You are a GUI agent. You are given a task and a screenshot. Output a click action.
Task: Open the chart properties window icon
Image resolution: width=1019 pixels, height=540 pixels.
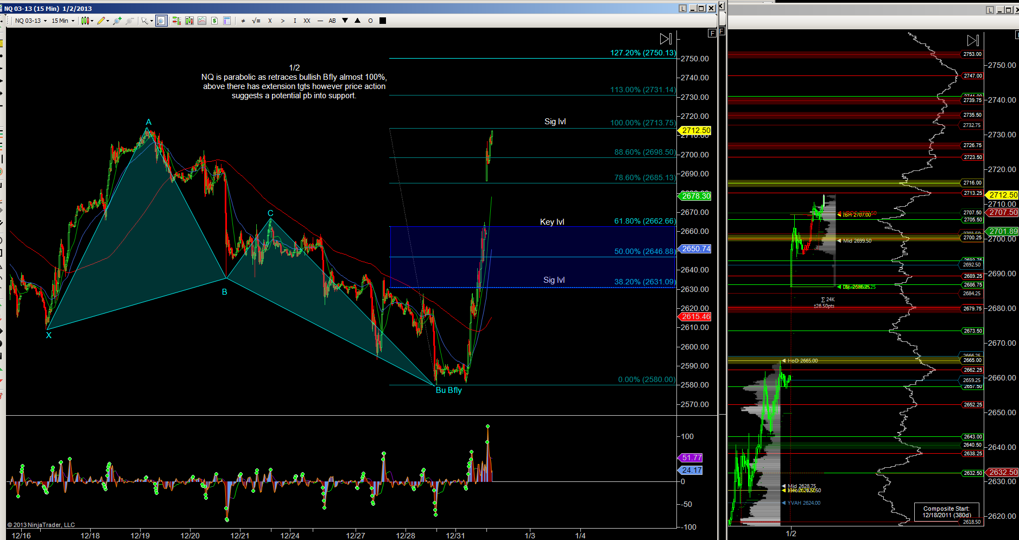point(227,21)
